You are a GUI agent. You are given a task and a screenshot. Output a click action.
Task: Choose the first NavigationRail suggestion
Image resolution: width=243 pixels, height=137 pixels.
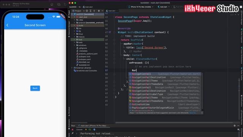[x=165, y=74]
